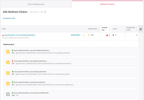The height and width of the screenshot is (100, 144).
Task: Click green lock icon of www.searchmetrics.com/privacy-statement/
Action: 12,93
